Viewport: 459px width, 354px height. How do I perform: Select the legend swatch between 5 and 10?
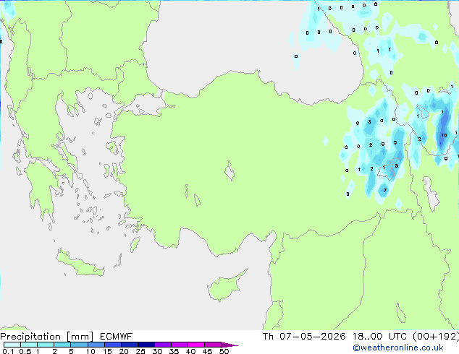[79, 345]
